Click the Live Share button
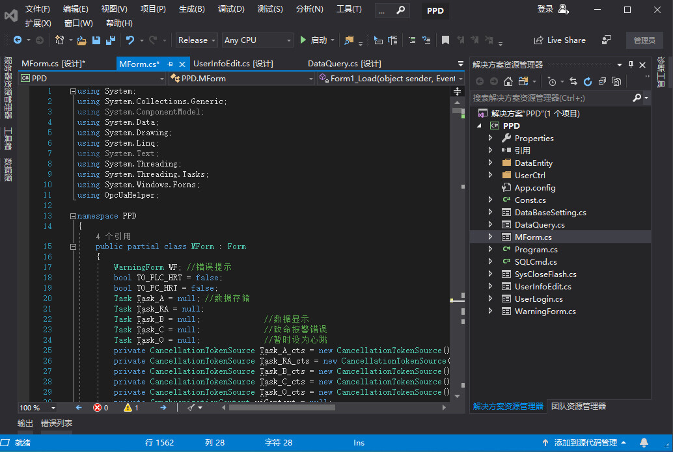 click(x=560, y=40)
